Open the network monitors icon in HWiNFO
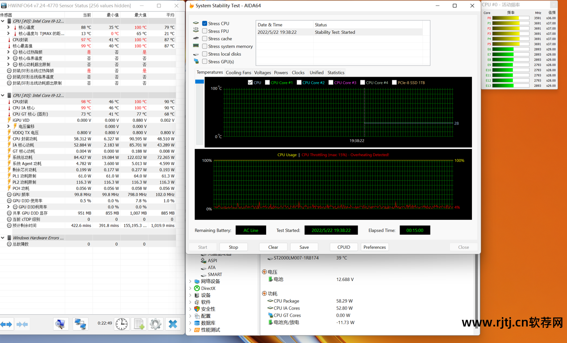Viewport: 567px width, 343px height. (80, 324)
